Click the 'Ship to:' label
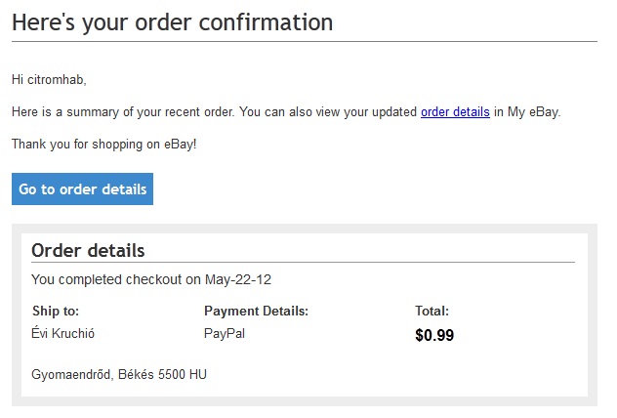This screenshot has height=418, width=617. [x=56, y=312]
